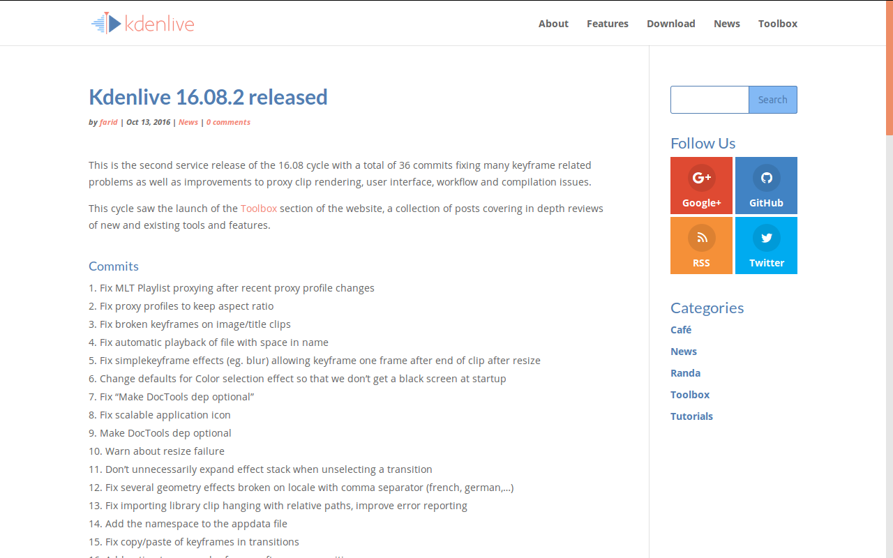Click the News category link under title

pyautogui.click(x=188, y=122)
